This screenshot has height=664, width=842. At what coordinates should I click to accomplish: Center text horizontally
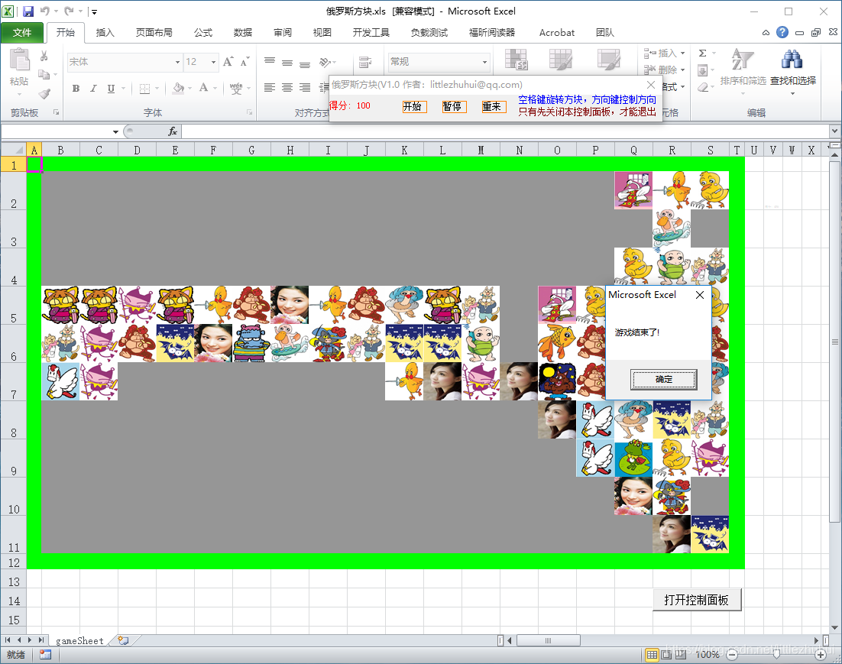[x=287, y=88]
